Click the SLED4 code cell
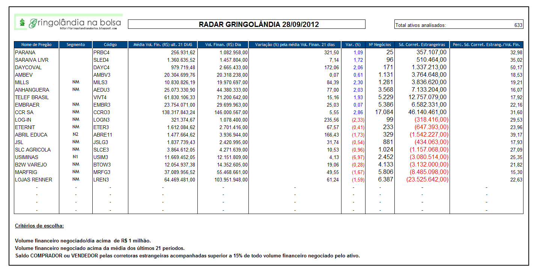This screenshot has height=272, width=537. tap(101, 60)
